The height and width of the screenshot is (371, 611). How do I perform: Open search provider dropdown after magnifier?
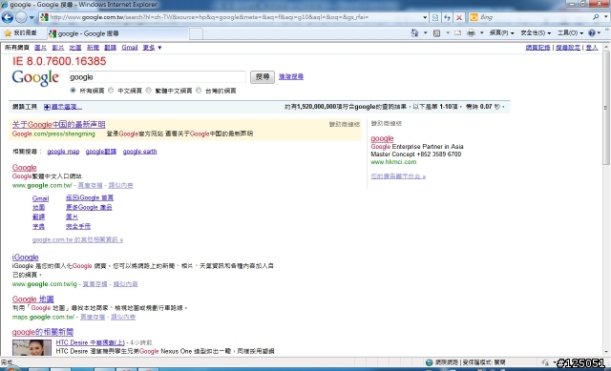(605, 17)
